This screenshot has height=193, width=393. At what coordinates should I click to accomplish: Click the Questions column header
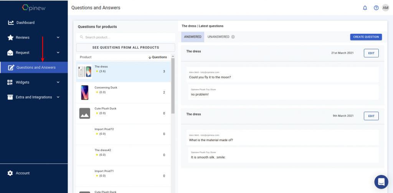point(159,57)
